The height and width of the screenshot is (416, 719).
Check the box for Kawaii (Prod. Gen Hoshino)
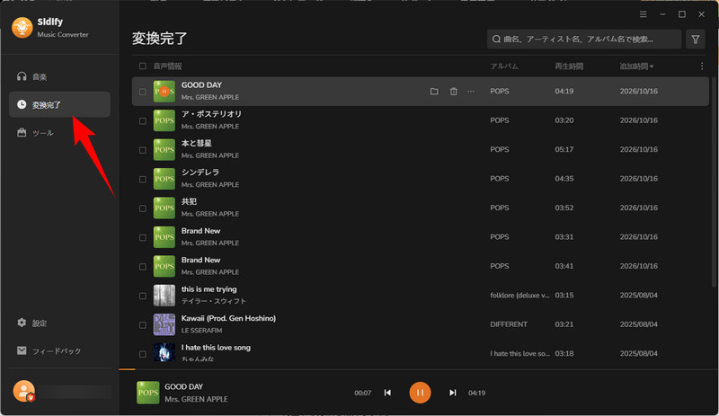(x=143, y=324)
